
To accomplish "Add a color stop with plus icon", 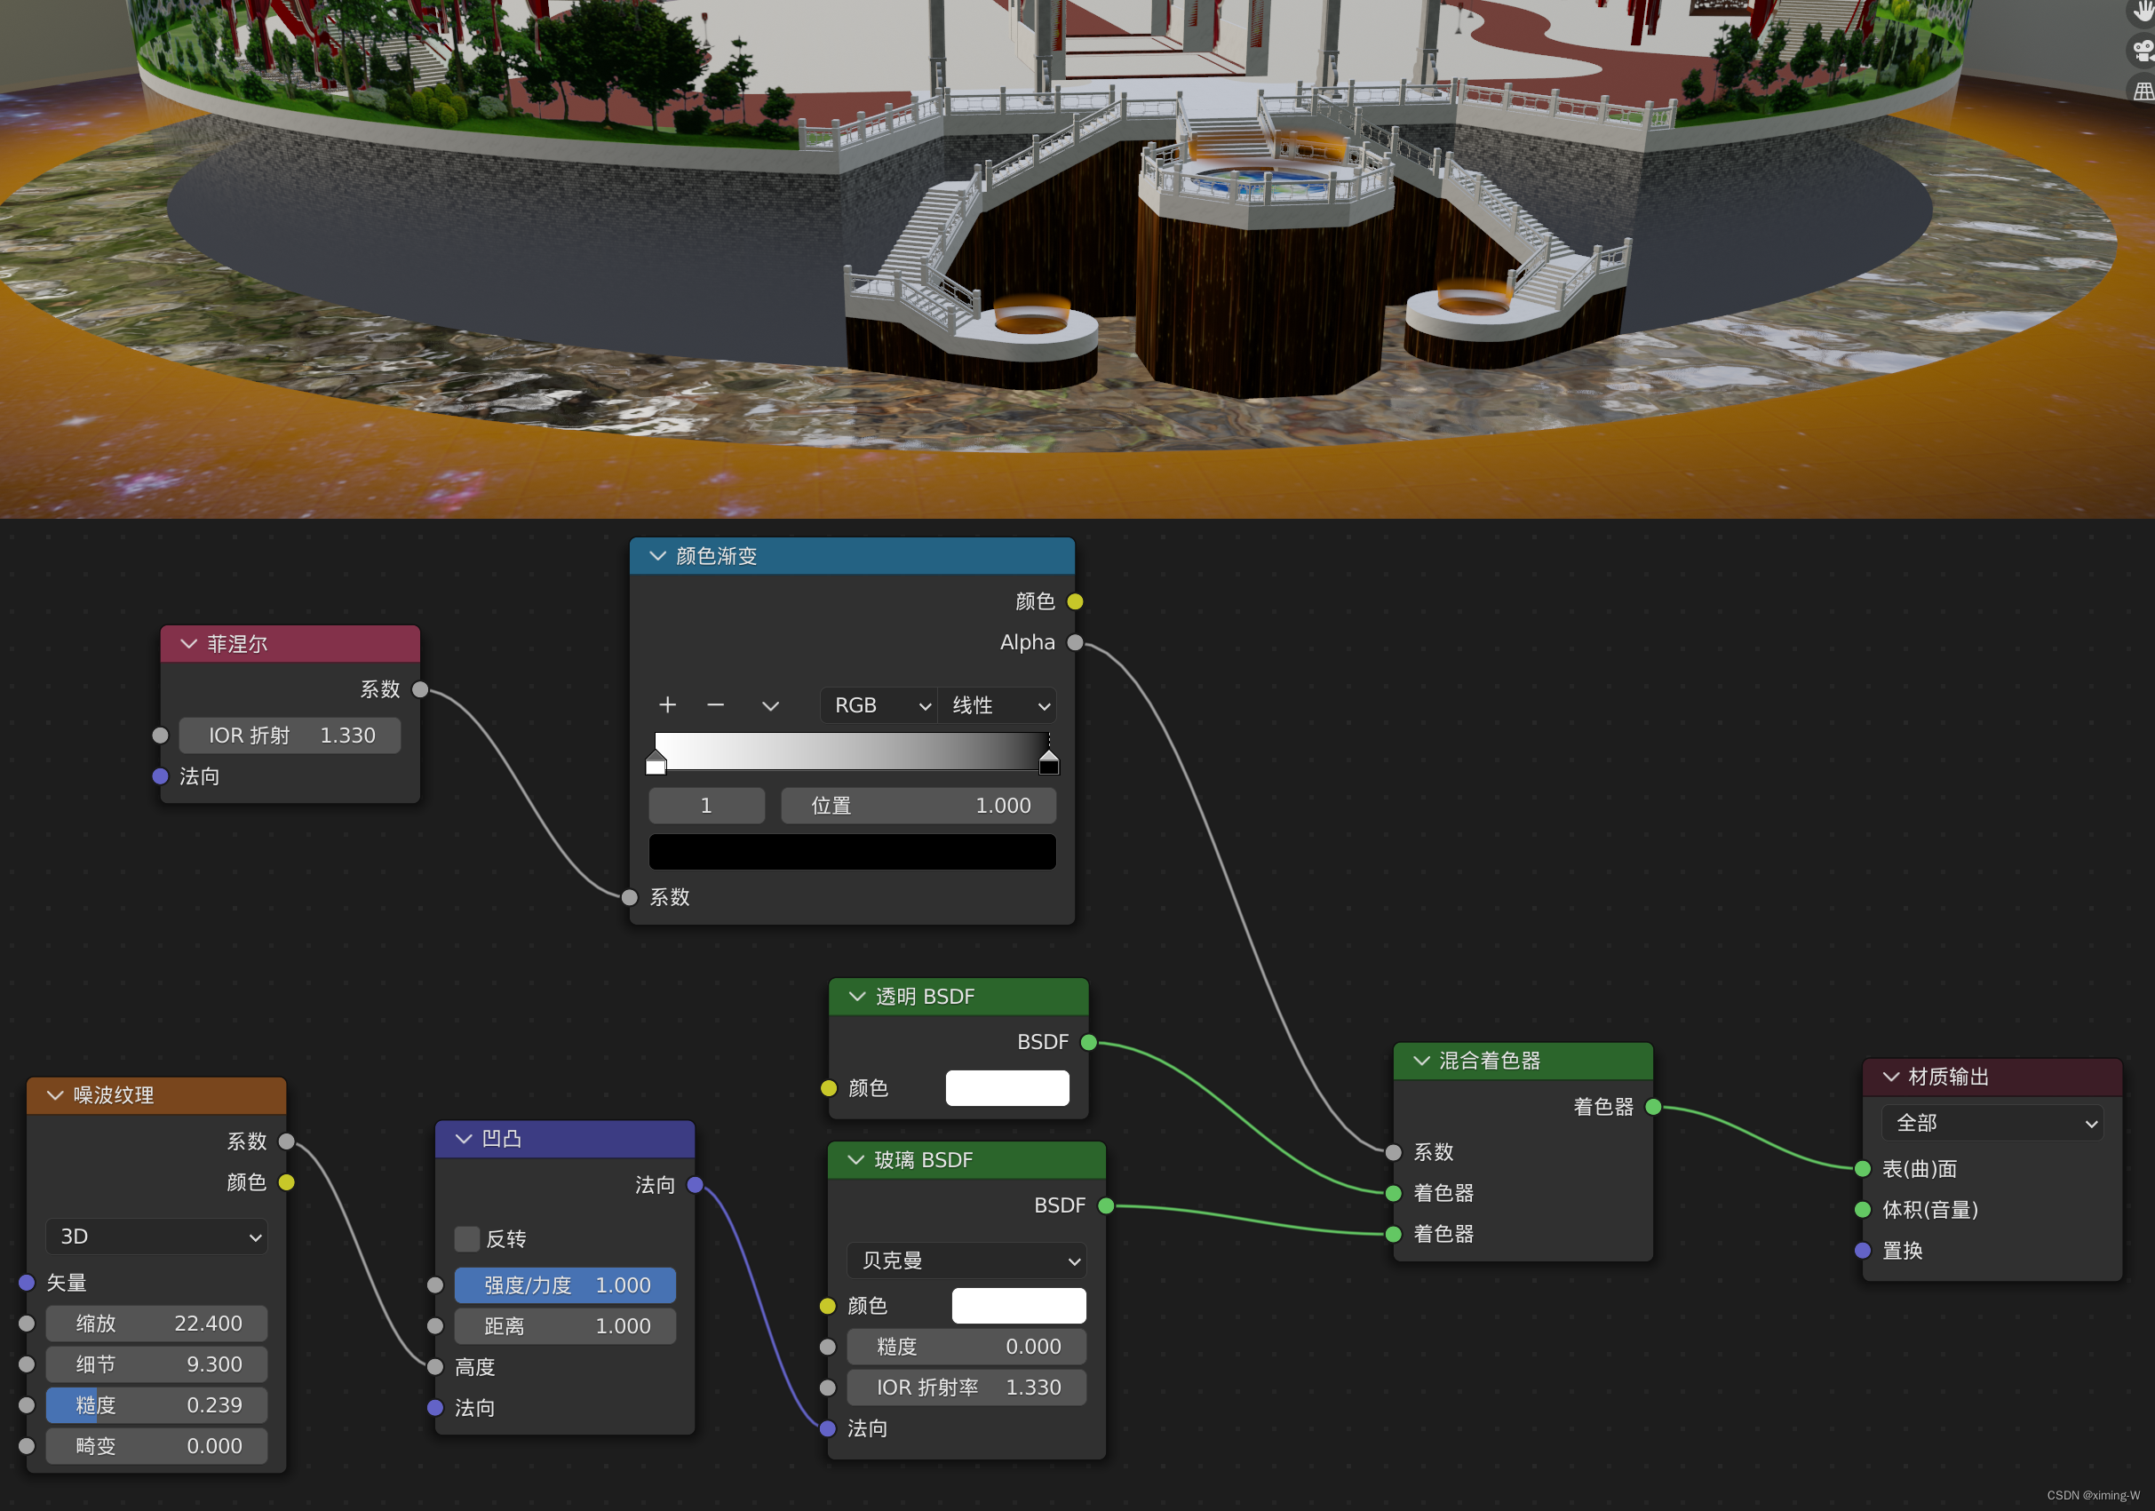I will [667, 704].
